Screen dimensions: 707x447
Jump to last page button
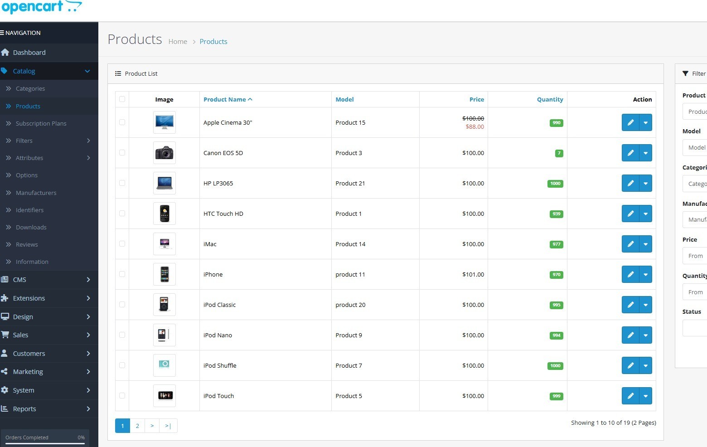tap(168, 426)
